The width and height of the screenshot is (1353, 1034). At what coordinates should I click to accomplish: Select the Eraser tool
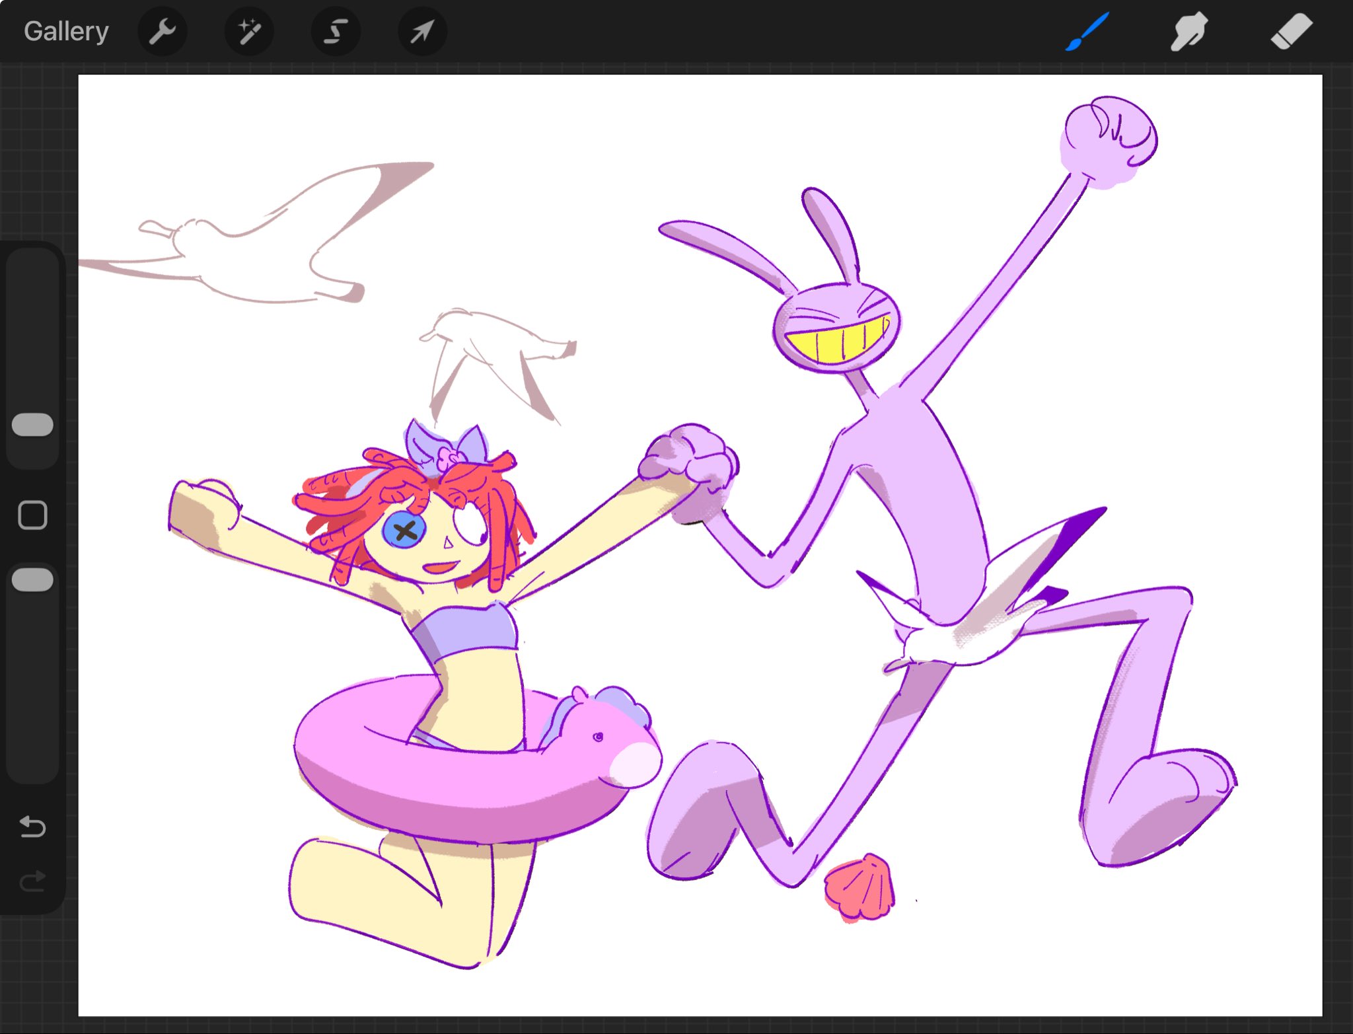(1291, 31)
